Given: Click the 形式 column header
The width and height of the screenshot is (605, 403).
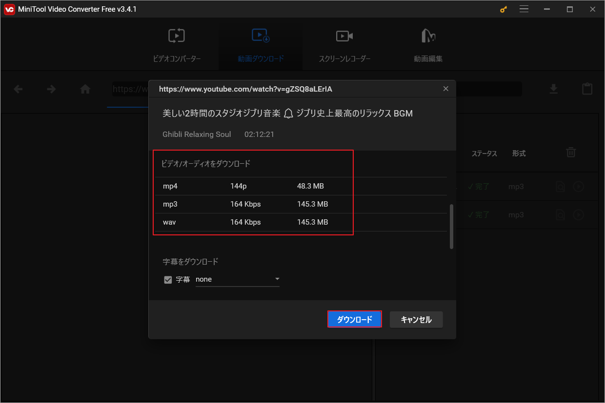Looking at the screenshot, I should click(x=519, y=154).
